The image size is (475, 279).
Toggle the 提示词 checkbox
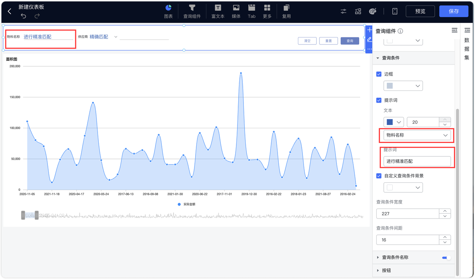point(379,100)
